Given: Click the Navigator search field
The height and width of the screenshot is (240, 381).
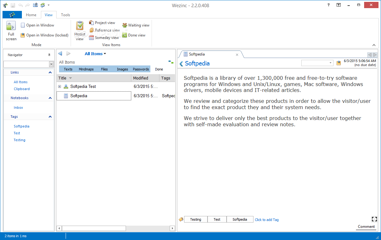Looking at the screenshot, I should coord(26,64).
